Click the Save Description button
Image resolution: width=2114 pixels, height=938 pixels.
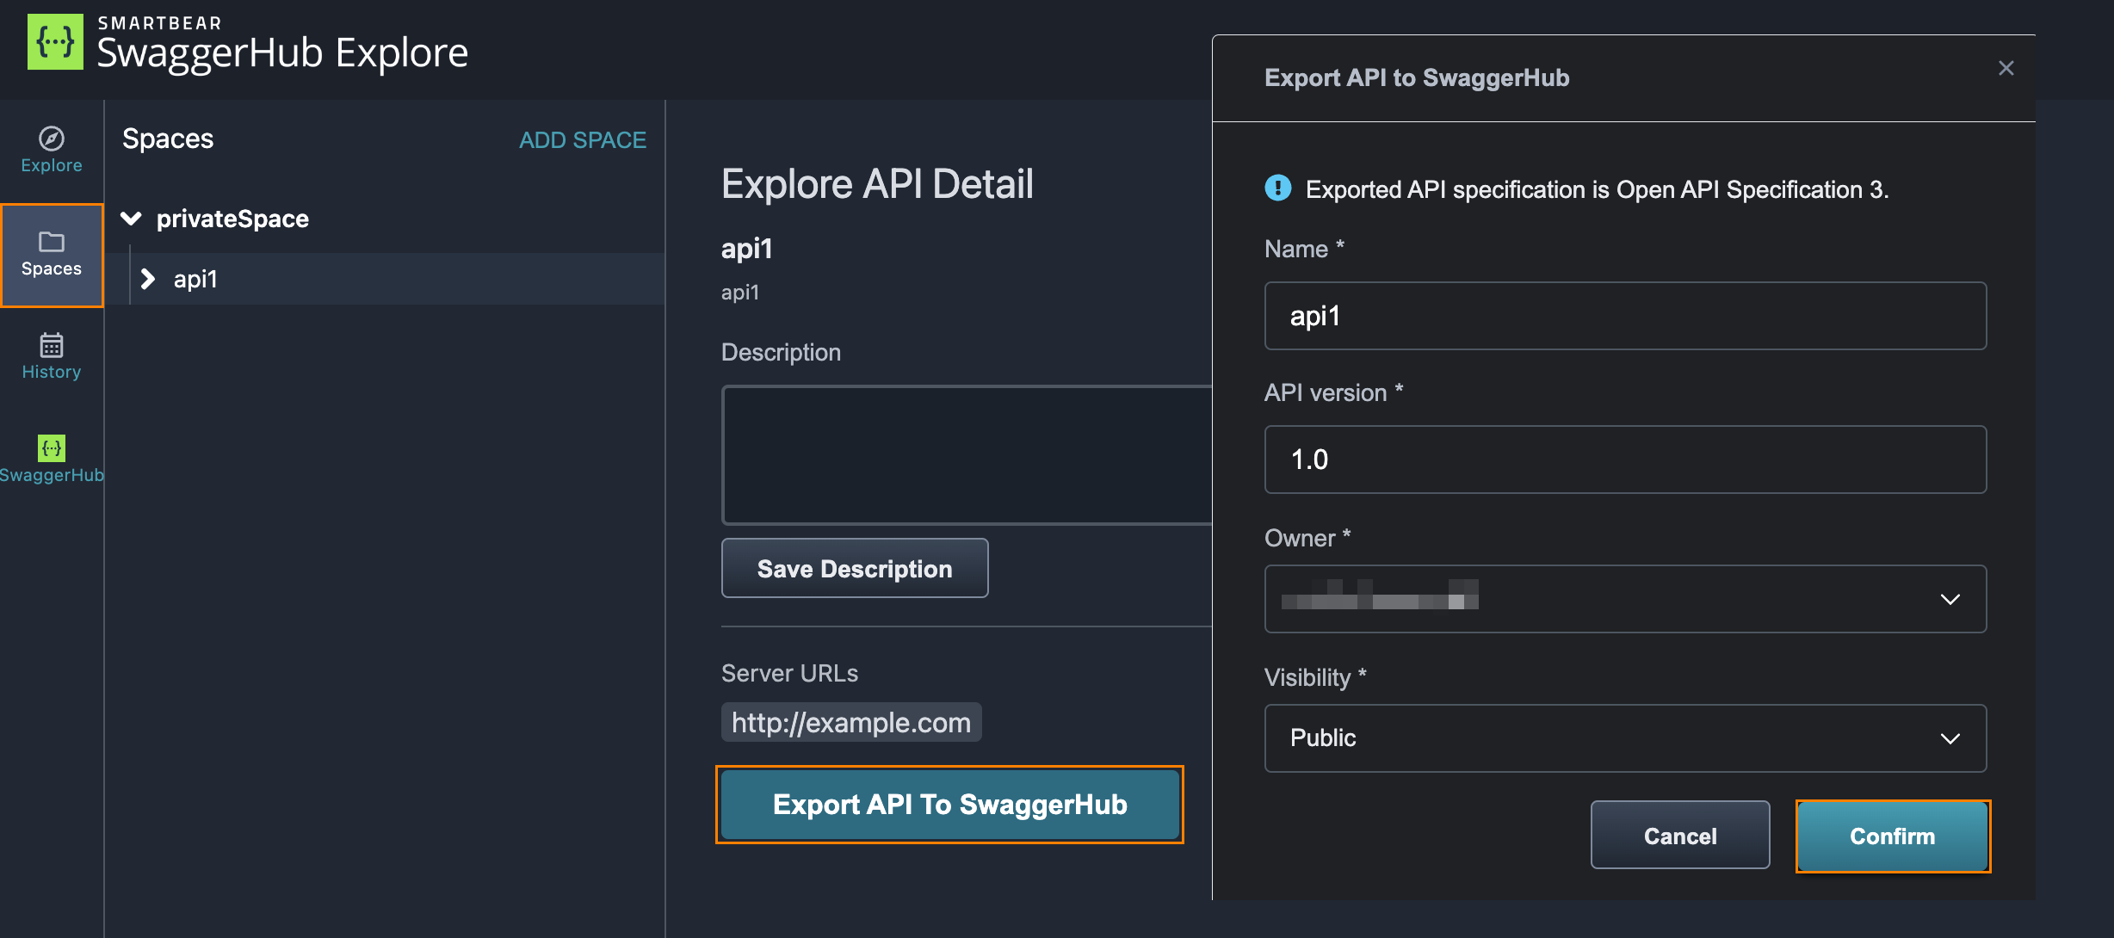pyautogui.click(x=853, y=568)
